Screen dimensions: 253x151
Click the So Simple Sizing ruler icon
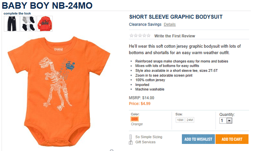click(x=130, y=137)
